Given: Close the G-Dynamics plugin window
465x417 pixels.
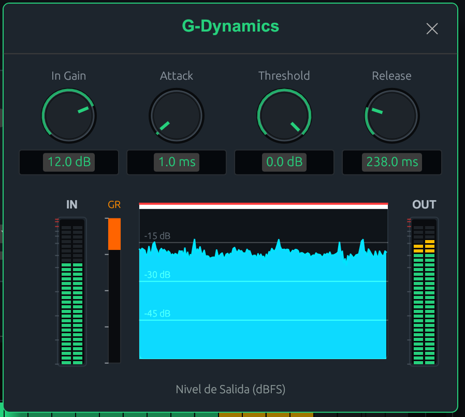Looking at the screenshot, I should click(x=432, y=29).
